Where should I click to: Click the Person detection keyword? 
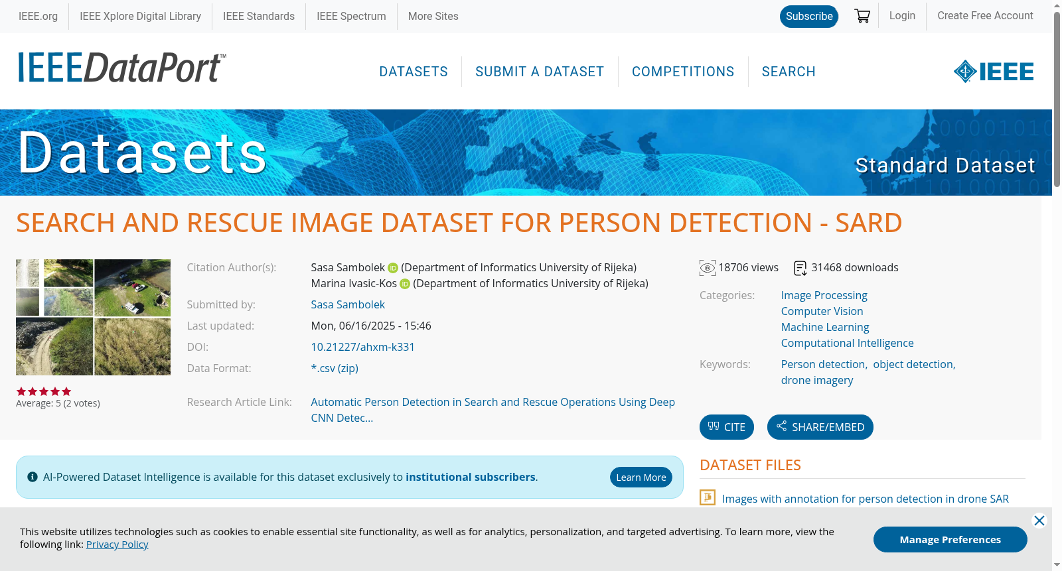(823, 364)
